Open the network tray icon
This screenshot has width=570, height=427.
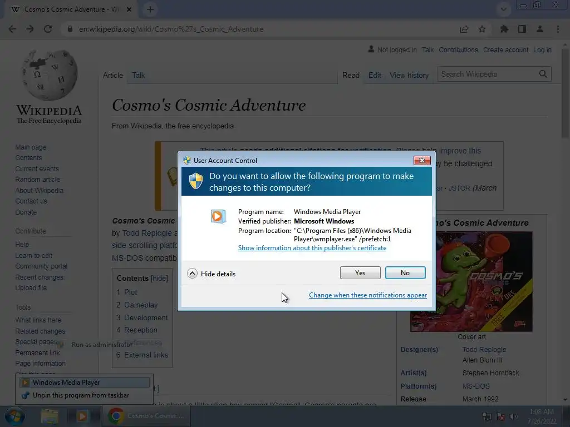[487, 416]
